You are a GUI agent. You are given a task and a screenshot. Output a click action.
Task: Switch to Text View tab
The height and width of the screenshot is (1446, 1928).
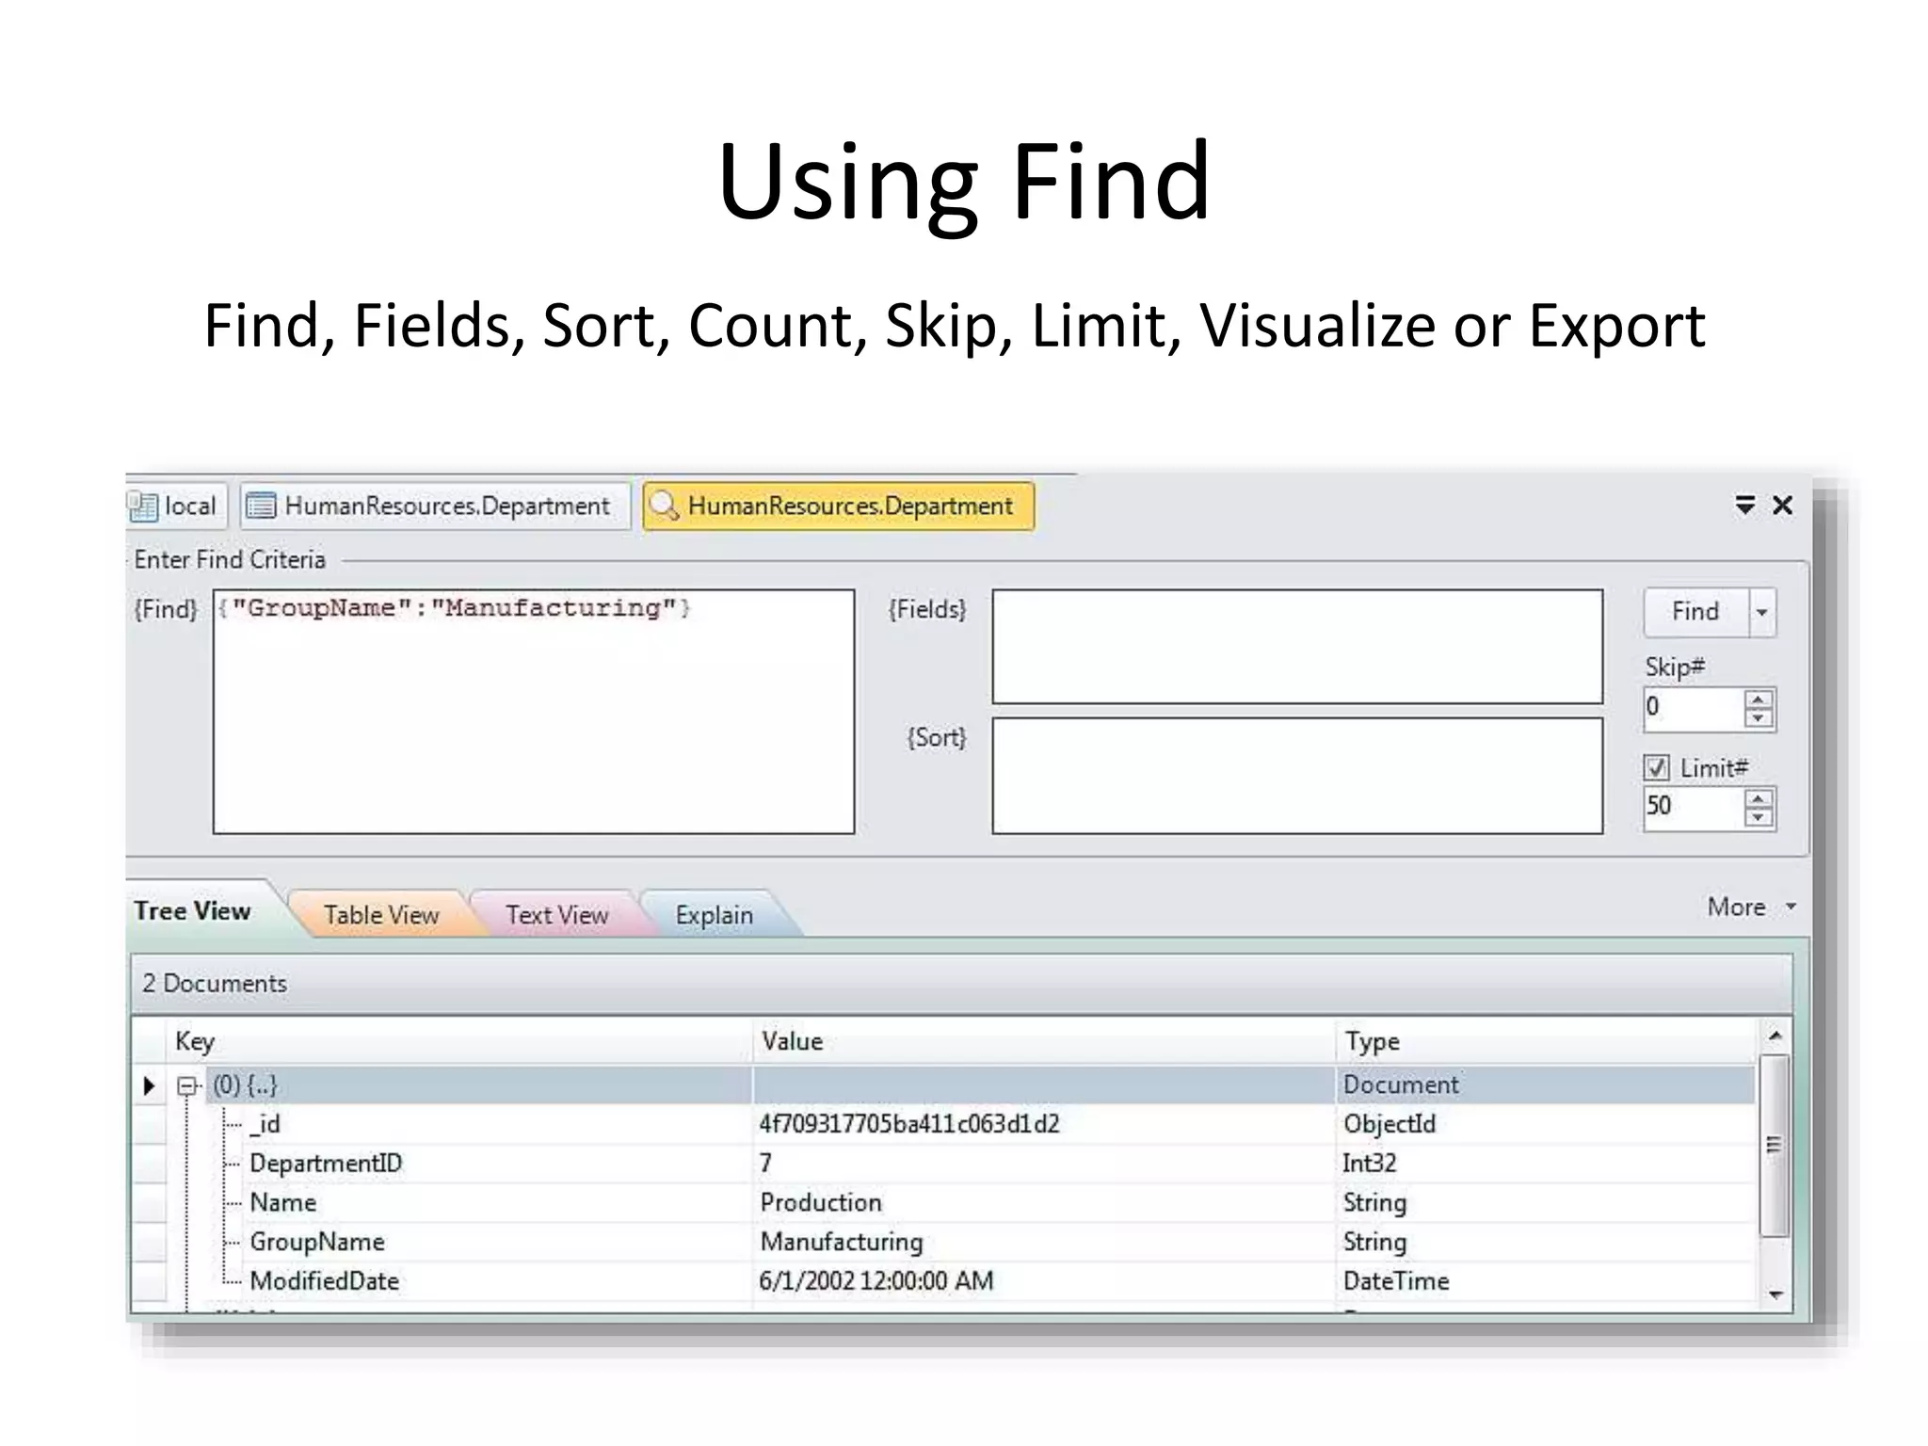coord(557,915)
